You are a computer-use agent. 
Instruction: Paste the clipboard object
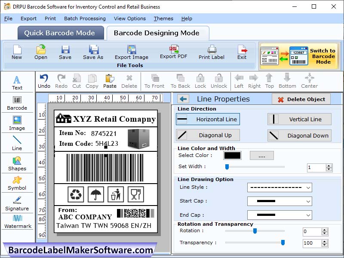[x=110, y=81]
